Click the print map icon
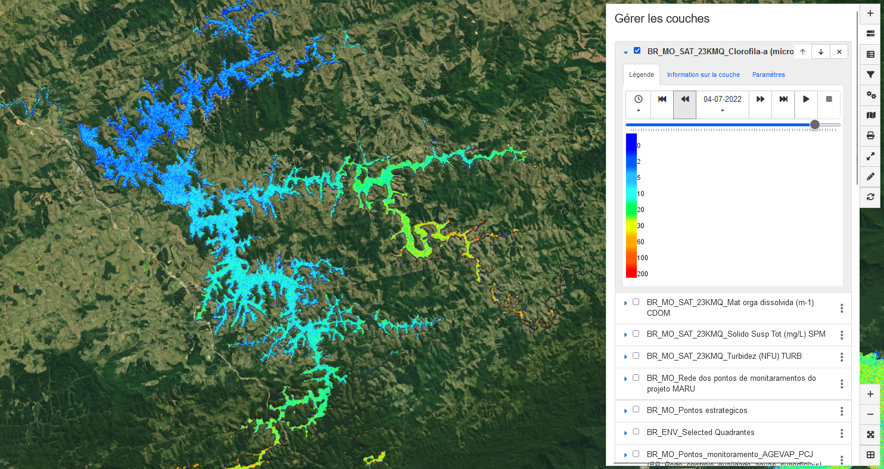Screen dimensions: 884x469 [x=870, y=135]
